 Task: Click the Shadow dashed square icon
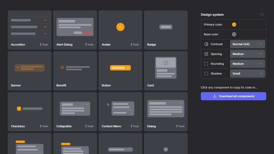(x=206, y=74)
